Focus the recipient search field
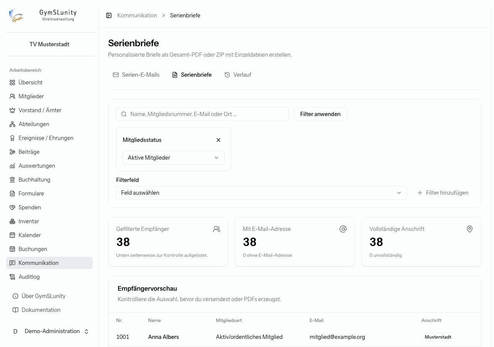 (203, 114)
